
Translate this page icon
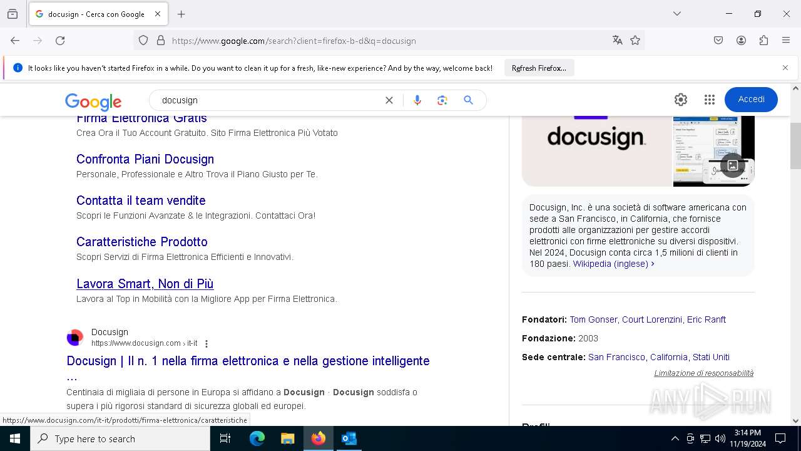coord(618,41)
